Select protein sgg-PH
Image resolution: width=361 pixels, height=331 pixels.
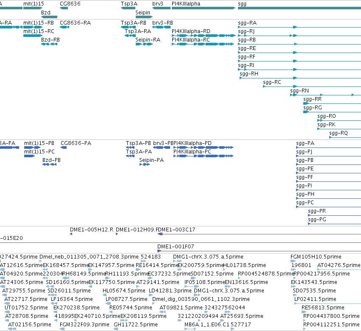pos(328,198)
